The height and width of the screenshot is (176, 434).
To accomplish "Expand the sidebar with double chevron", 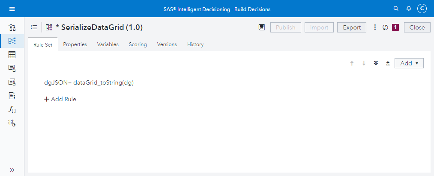I will [12, 170].
